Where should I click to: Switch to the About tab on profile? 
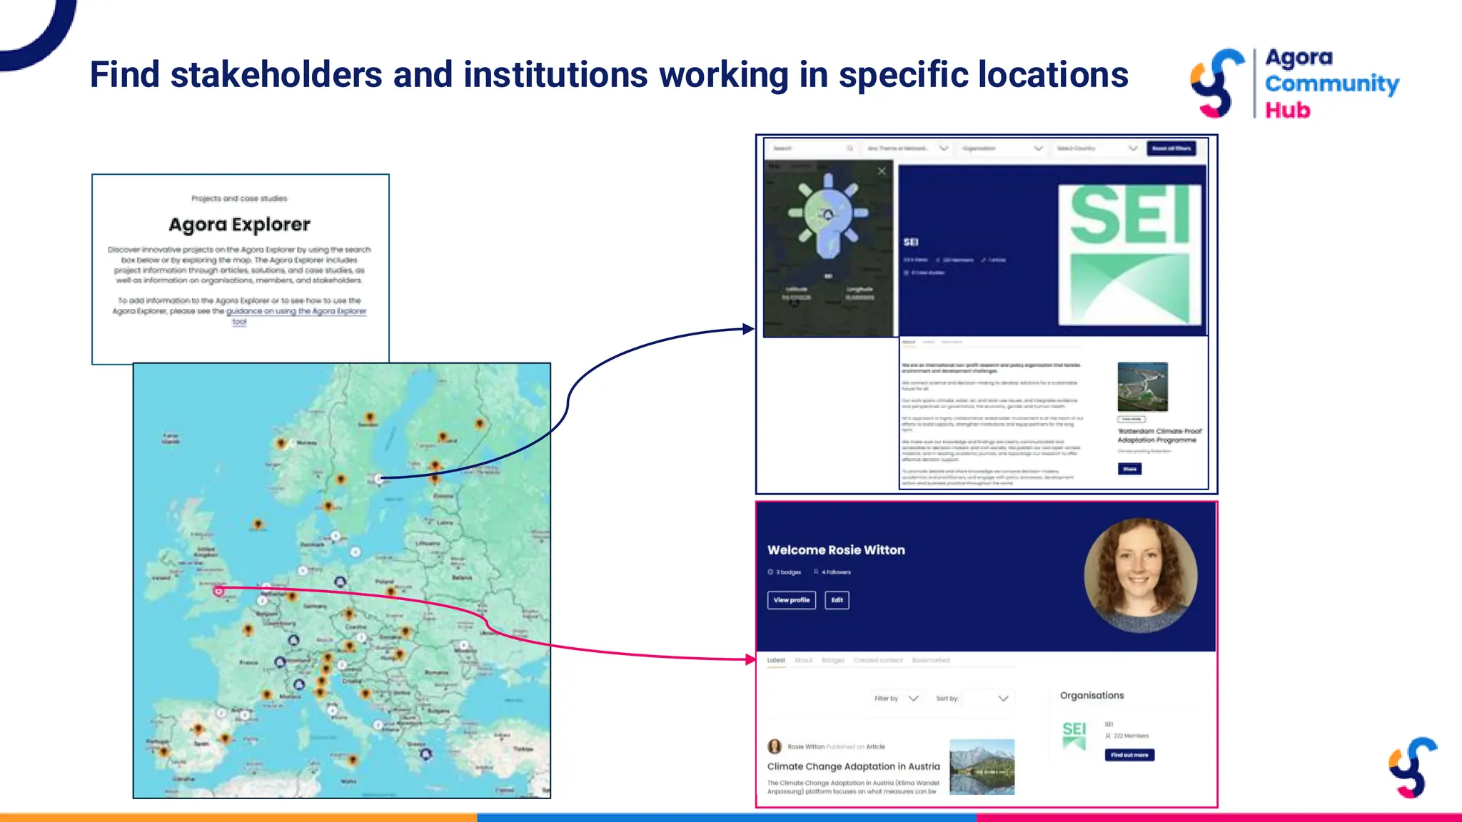point(803,660)
